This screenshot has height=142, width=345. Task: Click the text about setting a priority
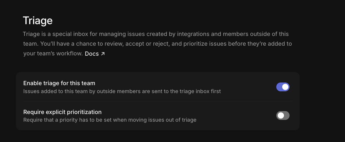(110, 120)
